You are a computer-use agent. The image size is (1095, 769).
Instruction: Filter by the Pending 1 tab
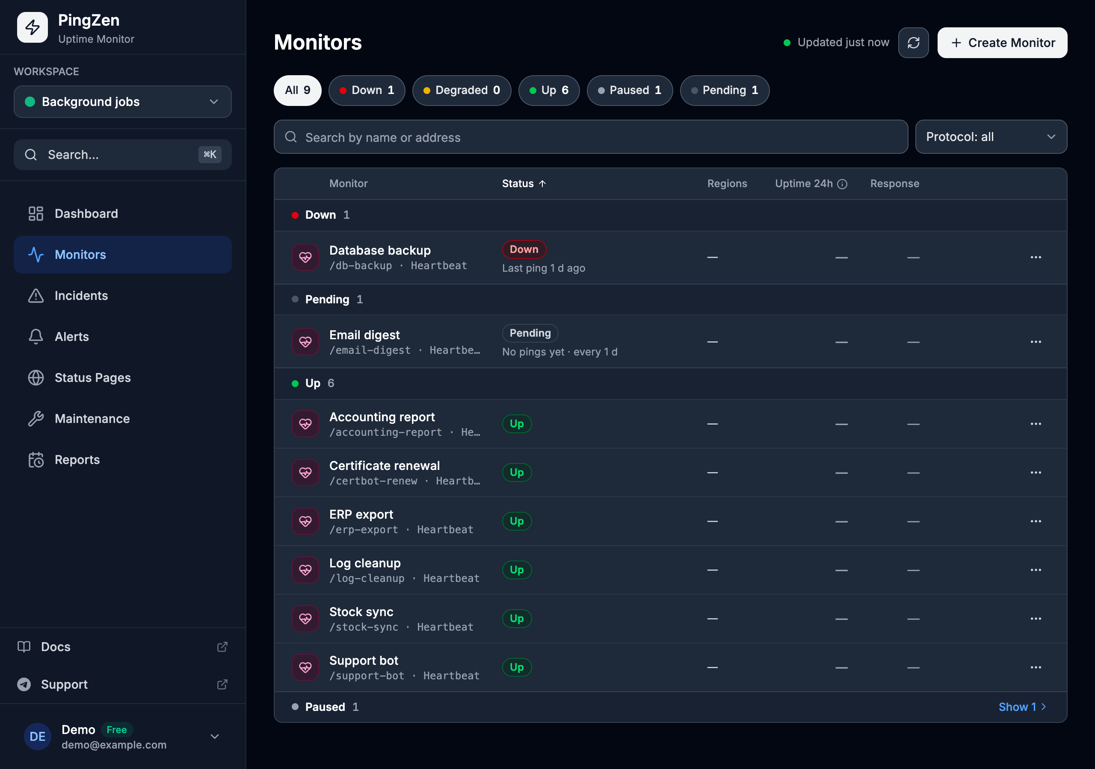click(x=724, y=90)
